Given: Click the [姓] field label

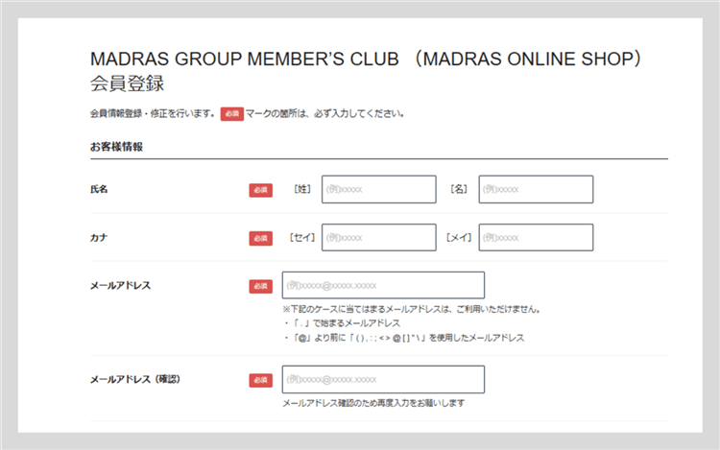Looking at the screenshot, I should click(x=302, y=189).
